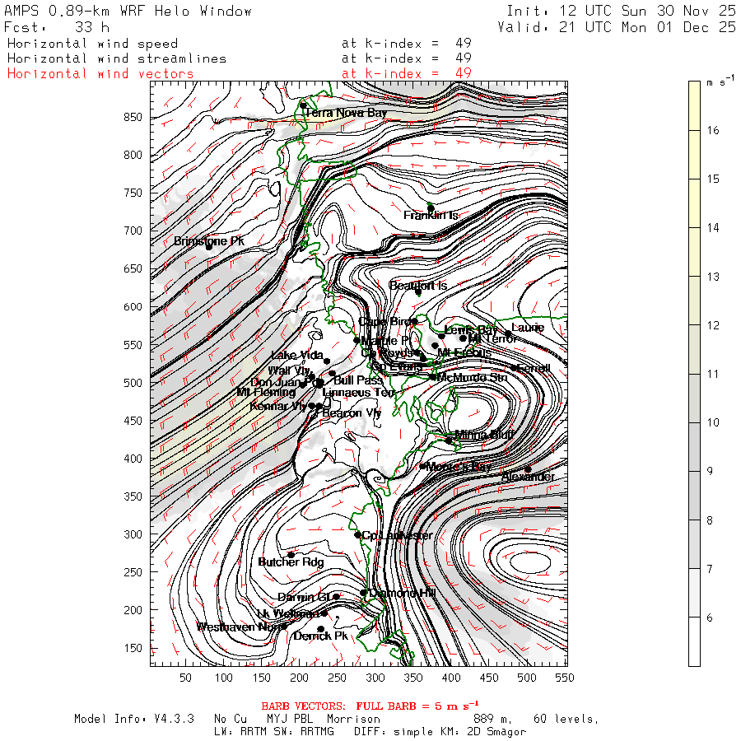Click the 'Lewis Bay' station label
This screenshot has height=741, width=741.
[471, 330]
